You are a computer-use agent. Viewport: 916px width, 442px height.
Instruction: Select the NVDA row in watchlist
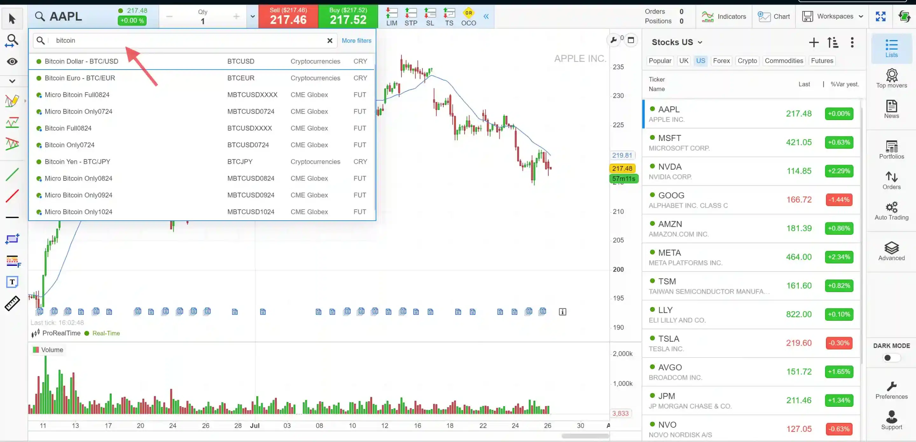(x=751, y=171)
